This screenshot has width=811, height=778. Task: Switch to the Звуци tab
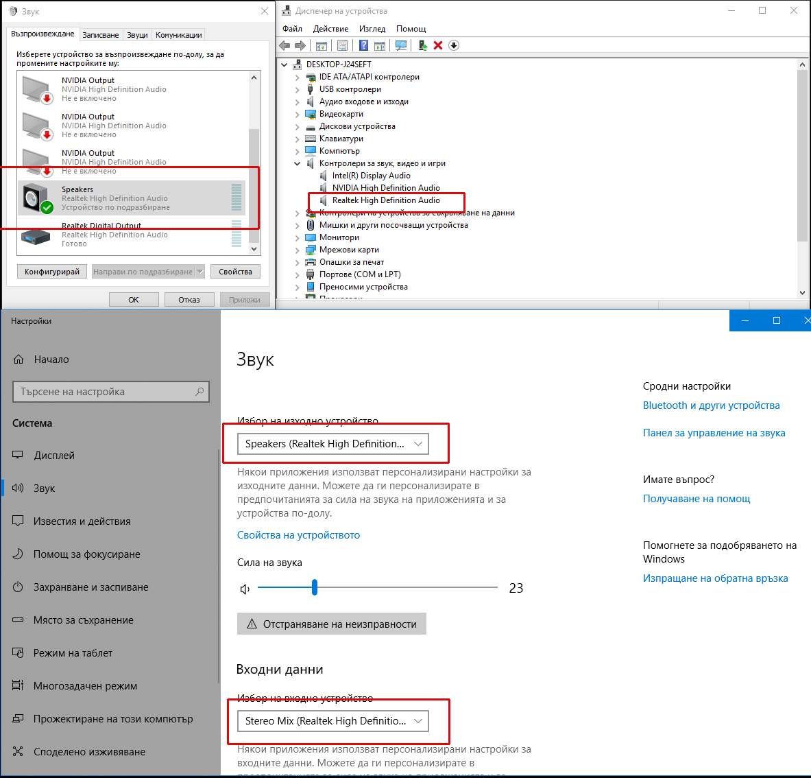coord(138,35)
